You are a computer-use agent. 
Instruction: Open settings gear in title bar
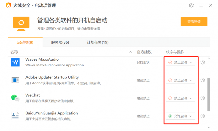[191, 5]
